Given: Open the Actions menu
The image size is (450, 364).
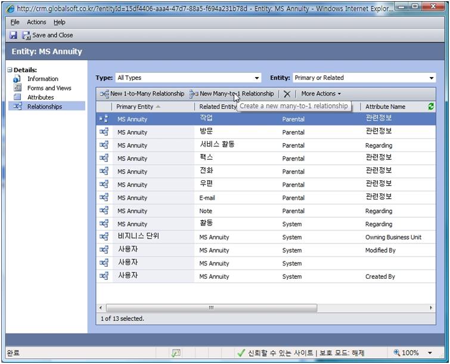Looking at the screenshot, I should tap(36, 22).
